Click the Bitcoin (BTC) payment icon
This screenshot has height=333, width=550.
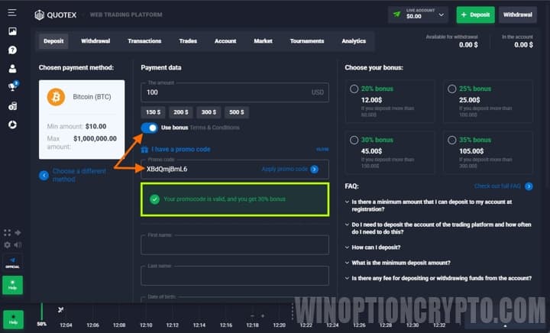click(x=56, y=97)
